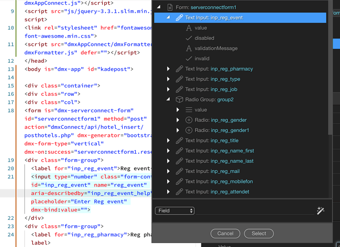
Task: Collapse the Form serverconnectform1 node
Action: (x=159, y=7)
